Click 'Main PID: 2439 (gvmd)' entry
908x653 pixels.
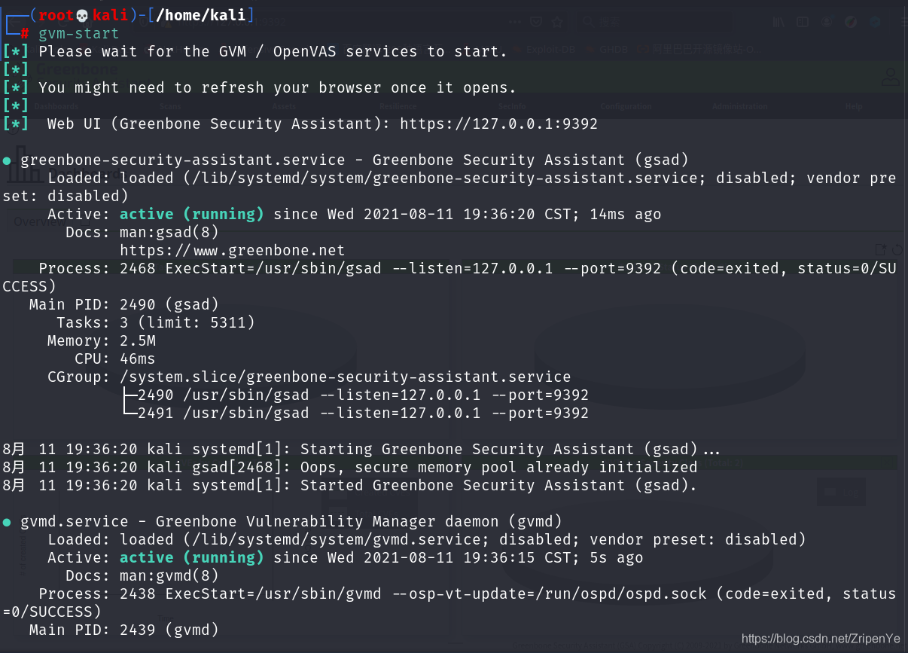(x=124, y=630)
